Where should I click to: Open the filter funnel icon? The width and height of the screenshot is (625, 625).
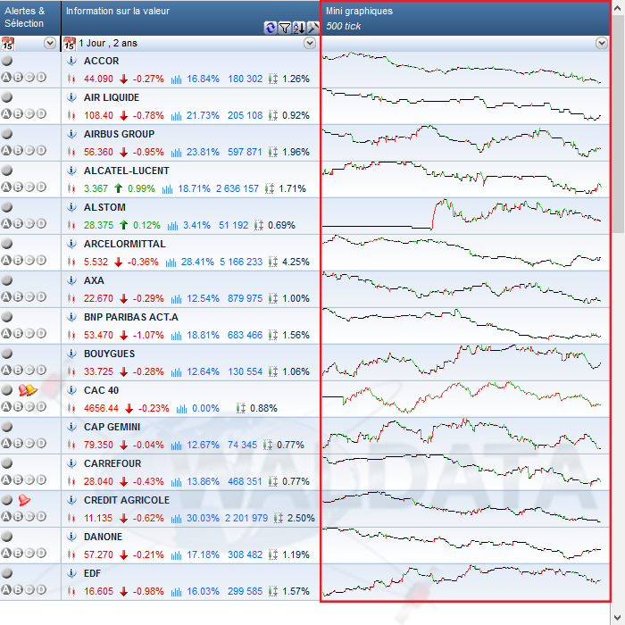coord(285,28)
